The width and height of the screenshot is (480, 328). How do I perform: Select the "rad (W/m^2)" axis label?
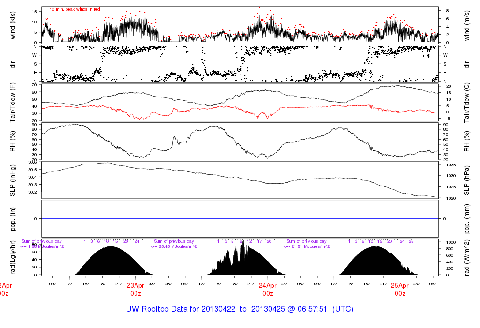[466, 258]
